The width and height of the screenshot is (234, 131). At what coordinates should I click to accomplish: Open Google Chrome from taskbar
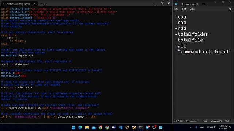101,127
